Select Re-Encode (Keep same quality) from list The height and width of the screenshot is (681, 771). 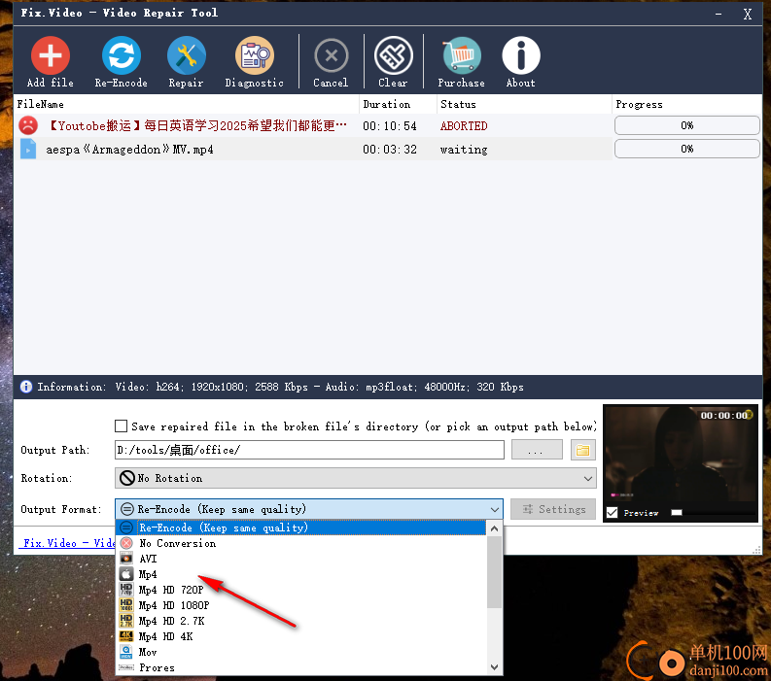coord(300,528)
